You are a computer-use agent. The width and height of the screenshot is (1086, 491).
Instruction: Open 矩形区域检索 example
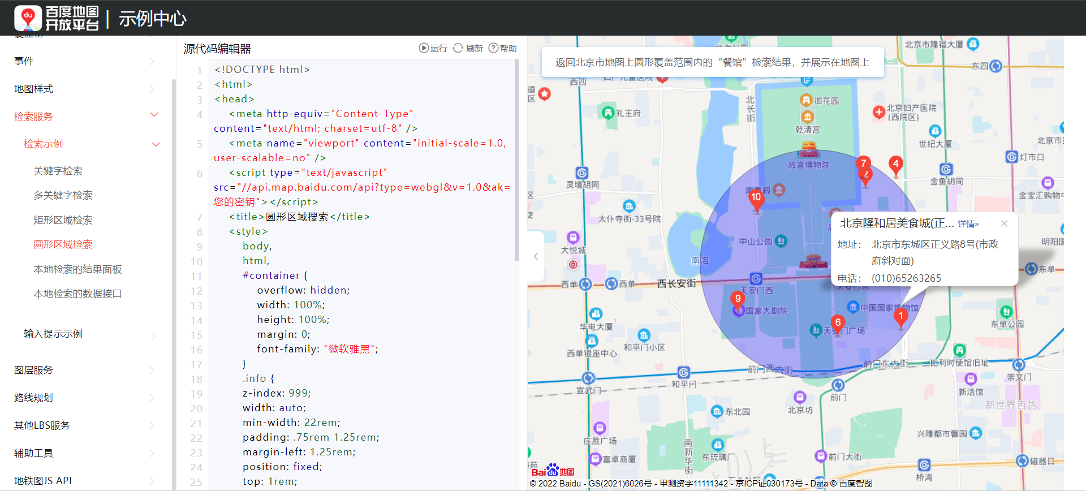[x=63, y=220]
